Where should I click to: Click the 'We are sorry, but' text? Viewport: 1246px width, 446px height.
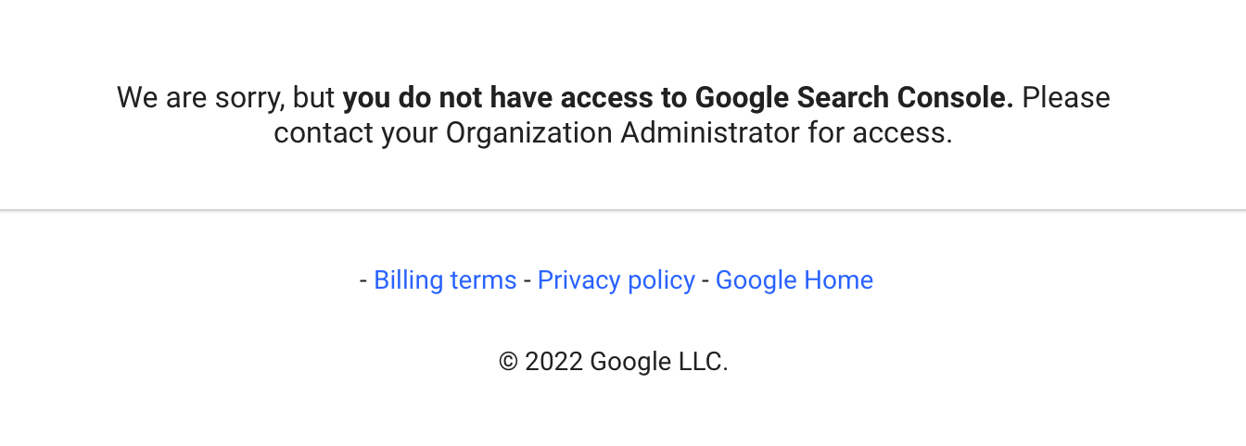pyautogui.click(x=226, y=97)
